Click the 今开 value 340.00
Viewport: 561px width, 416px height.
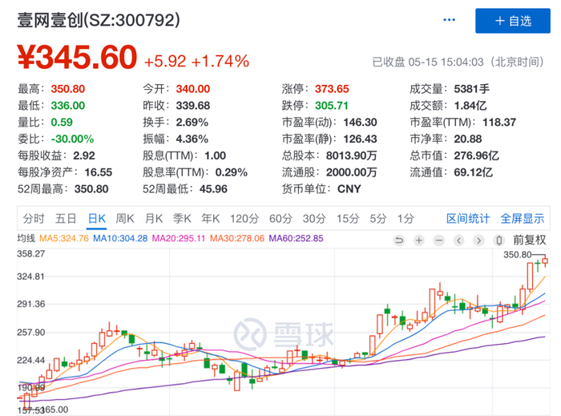coord(193,89)
